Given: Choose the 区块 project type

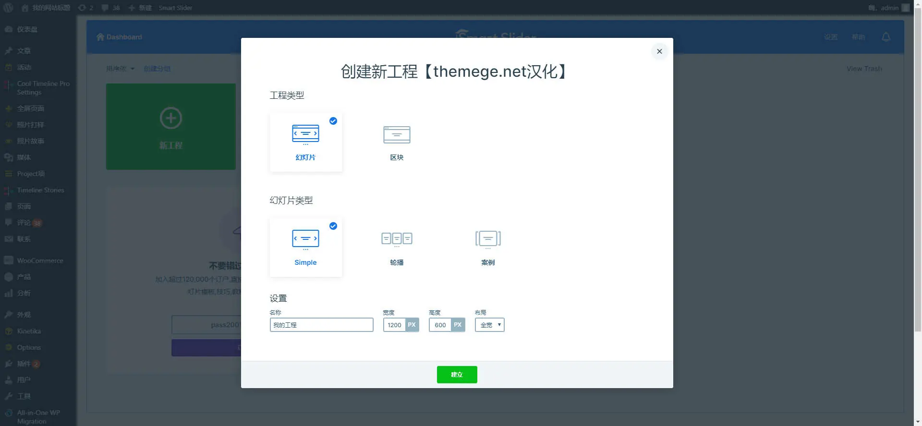Looking at the screenshot, I should click(397, 142).
